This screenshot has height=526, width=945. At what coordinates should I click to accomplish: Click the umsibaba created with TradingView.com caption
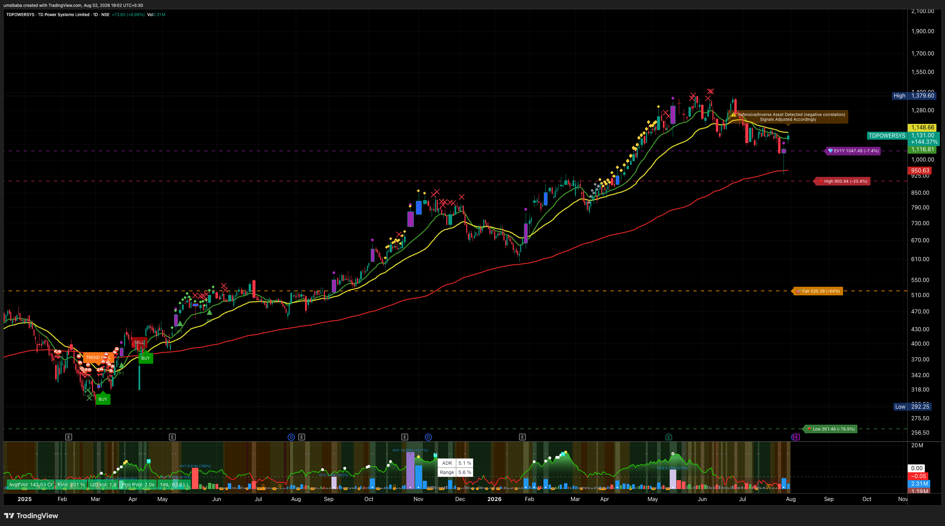(74, 5)
